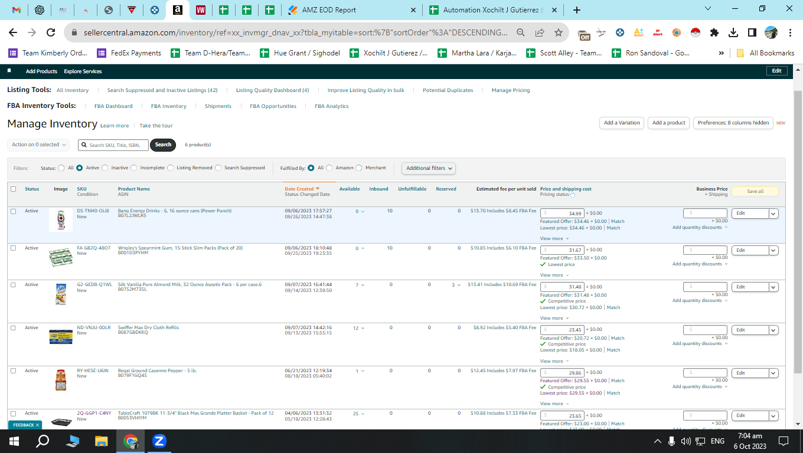803x453 pixels.
Task: Open Listing Quality Dashboard (4)
Action: (x=273, y=90)
